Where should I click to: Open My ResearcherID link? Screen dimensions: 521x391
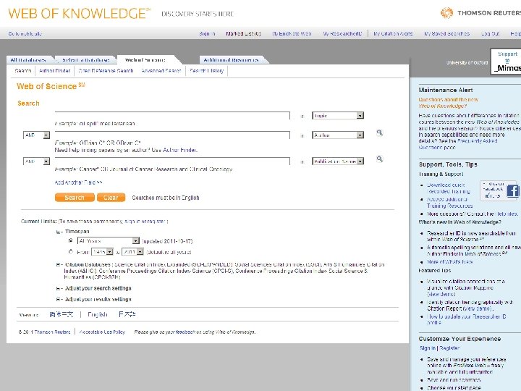point(342,33)
